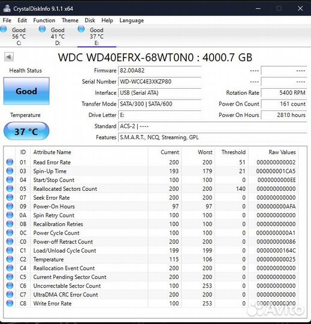Click the status dot for Spin Retry Count
The height and width of the screenshot is (324, 311).
(x=10, y=215)
